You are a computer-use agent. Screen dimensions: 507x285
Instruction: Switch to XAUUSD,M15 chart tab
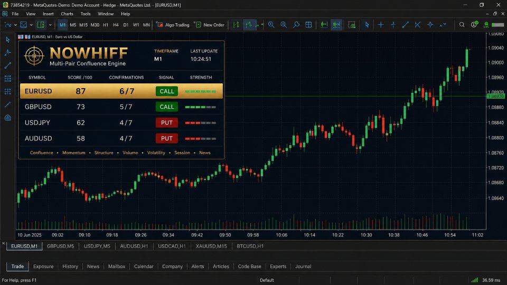[211, 246]
